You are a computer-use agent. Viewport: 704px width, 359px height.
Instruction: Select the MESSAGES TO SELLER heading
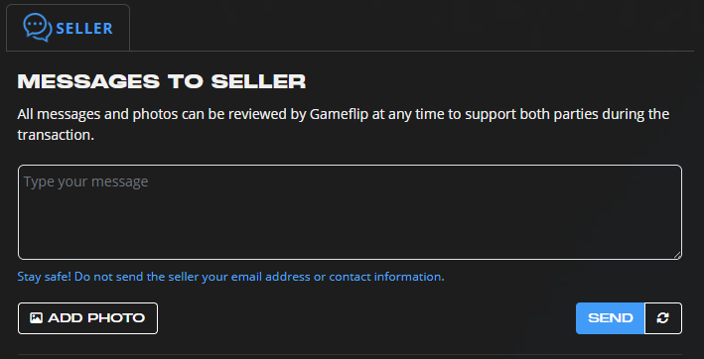point(162,82)
